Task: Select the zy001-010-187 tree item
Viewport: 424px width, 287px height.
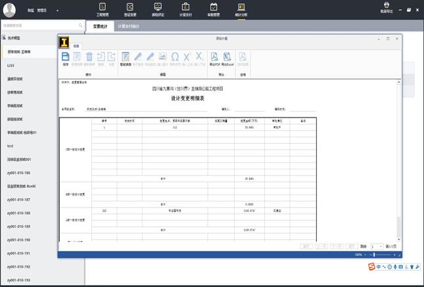Action: tap(18, 198)
